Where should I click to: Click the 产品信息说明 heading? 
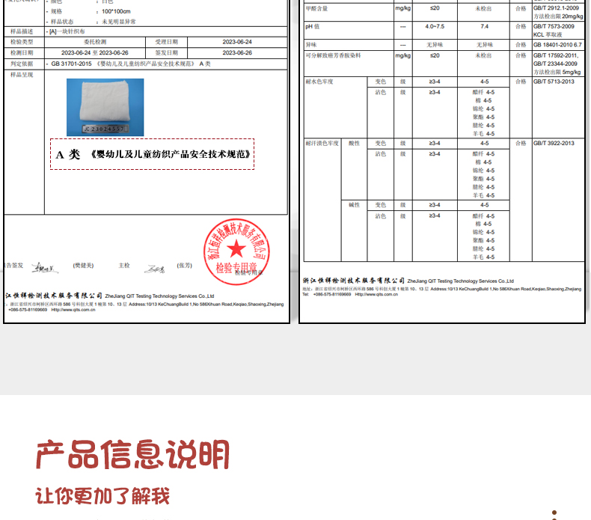132,454
